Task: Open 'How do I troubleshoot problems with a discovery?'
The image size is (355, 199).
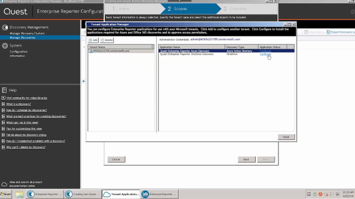Action: coord(35,141)
